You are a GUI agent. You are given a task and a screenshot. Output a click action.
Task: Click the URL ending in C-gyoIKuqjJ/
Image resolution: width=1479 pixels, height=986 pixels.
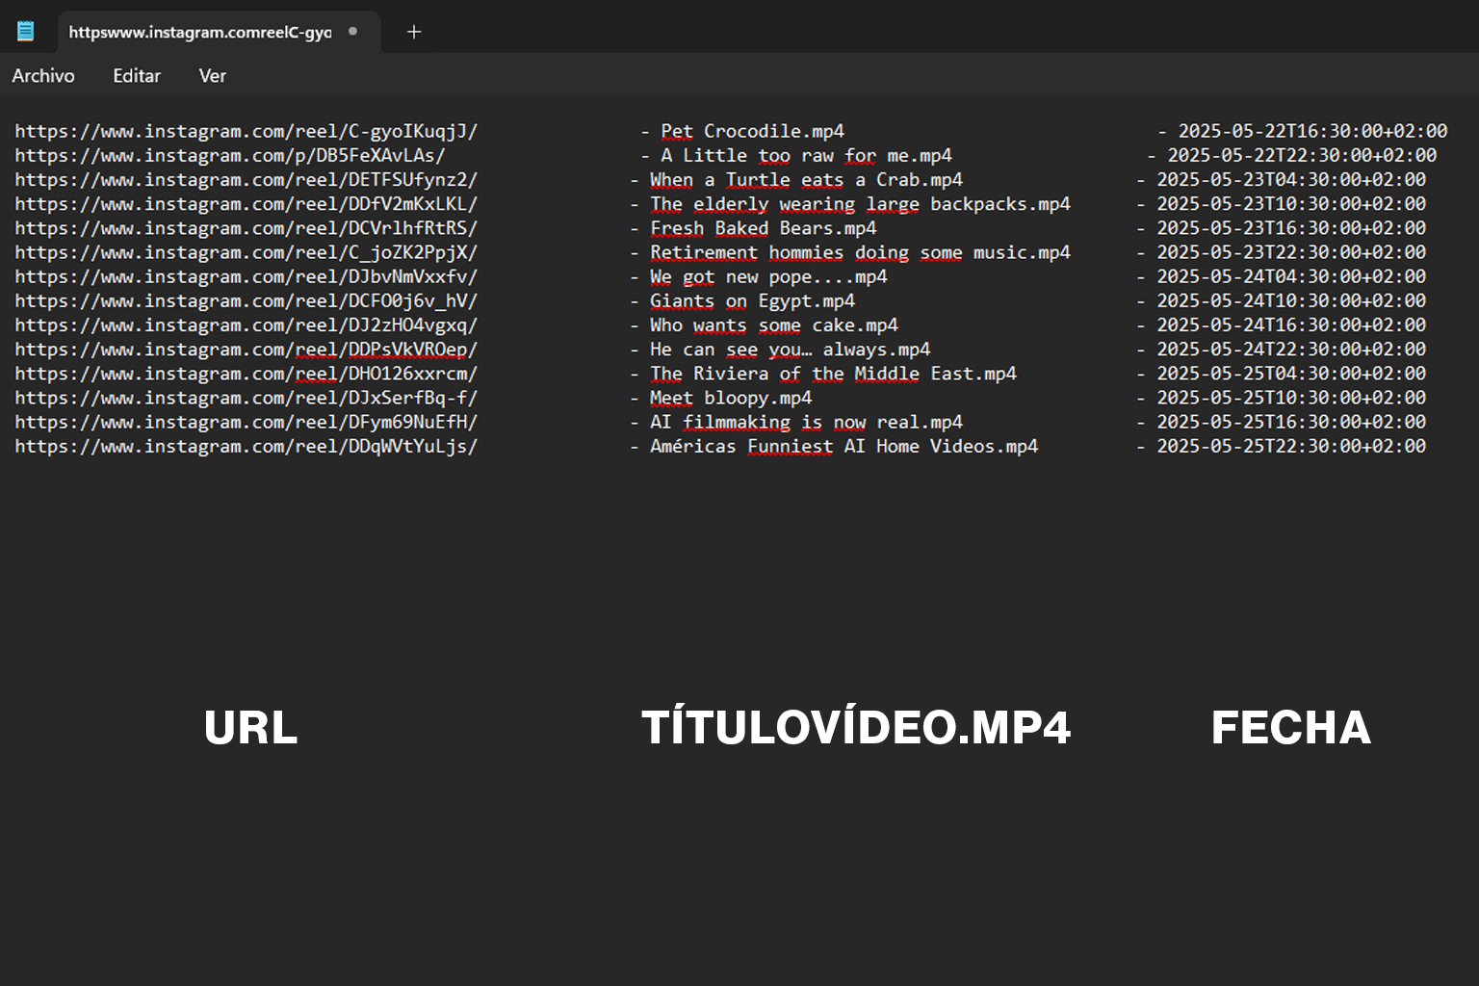(246, 132)
